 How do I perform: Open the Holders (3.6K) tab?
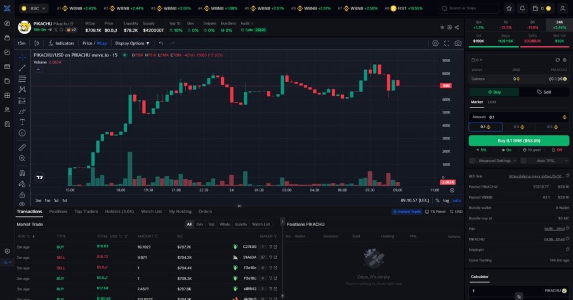(119, 212)
